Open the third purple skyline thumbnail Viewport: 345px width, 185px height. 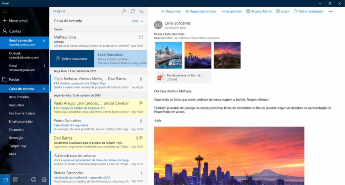point(227,55)
